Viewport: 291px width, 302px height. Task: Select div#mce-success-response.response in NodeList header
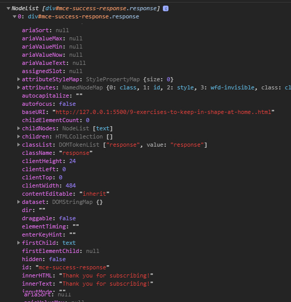point(101,9)
